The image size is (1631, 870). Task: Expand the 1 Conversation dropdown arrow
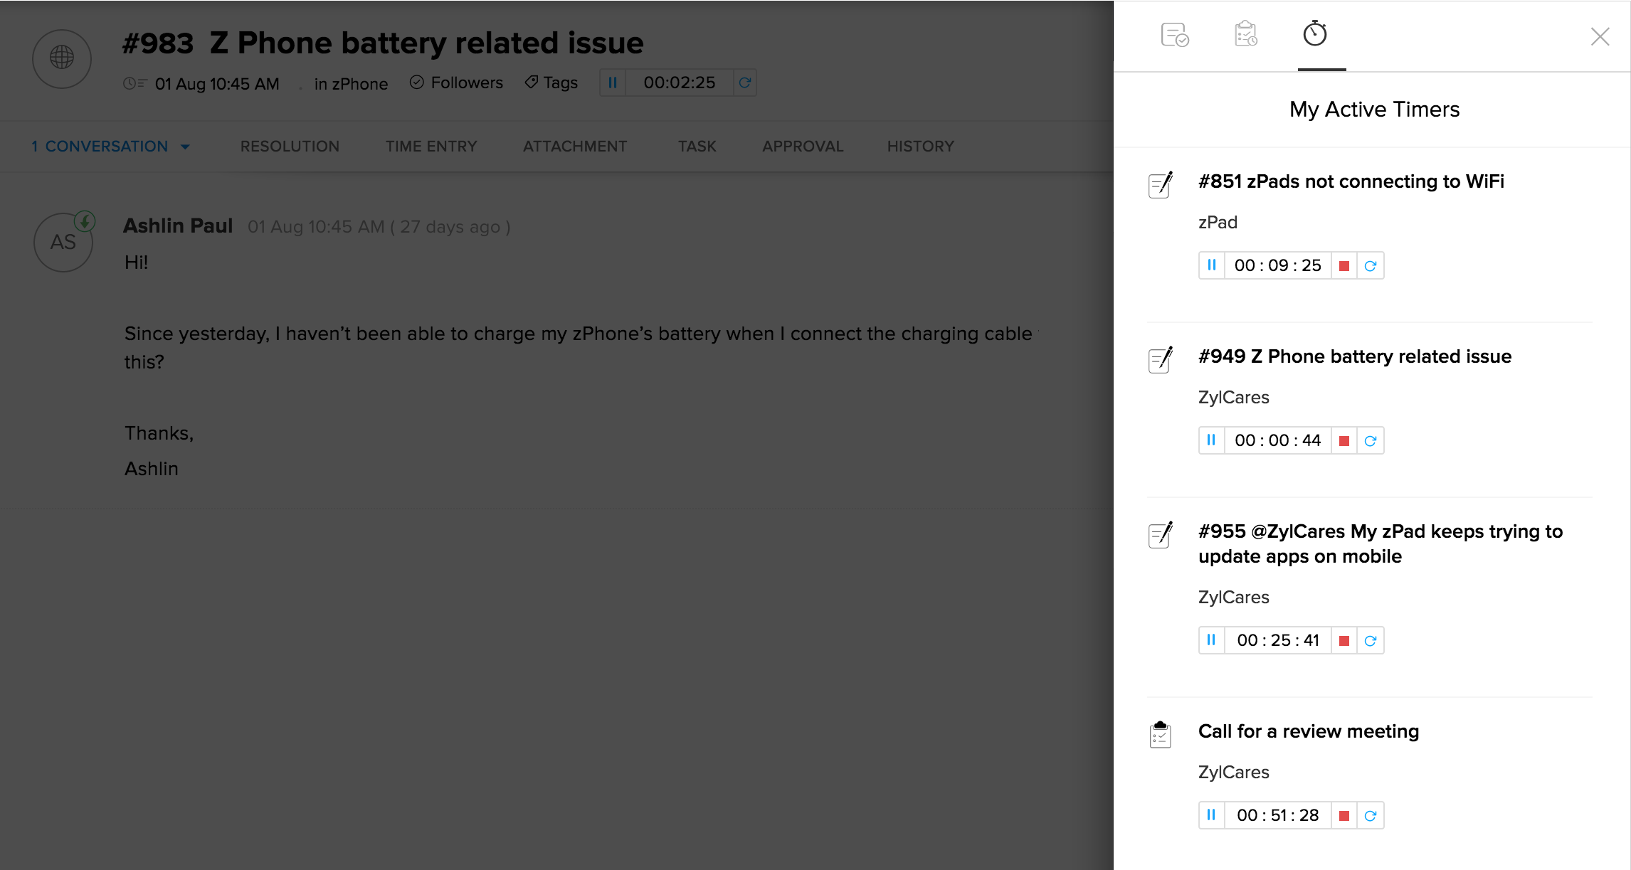pyautogui.click(x=185, y=147)
